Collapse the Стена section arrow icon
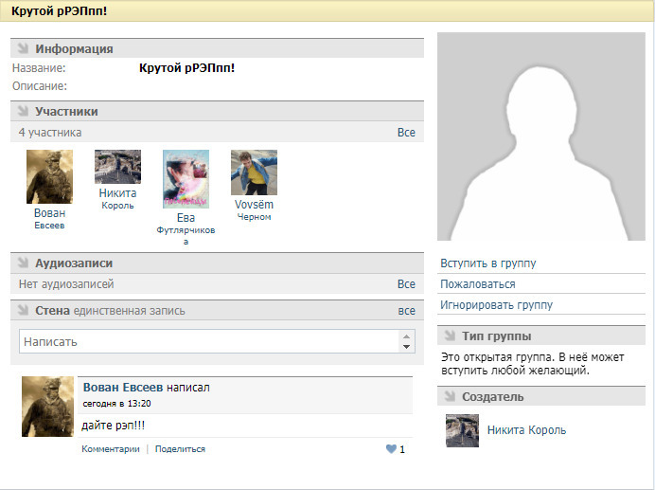Image resolution: width=655 pixels, height=490 pixels. pyautogui.click(x=23, y=310)
